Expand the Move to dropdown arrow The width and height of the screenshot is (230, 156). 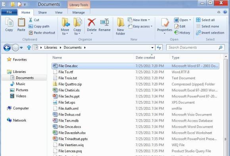[x=67, y=34]
